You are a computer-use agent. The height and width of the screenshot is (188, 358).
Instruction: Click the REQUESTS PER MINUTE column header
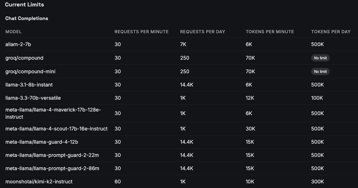(141, 32)
